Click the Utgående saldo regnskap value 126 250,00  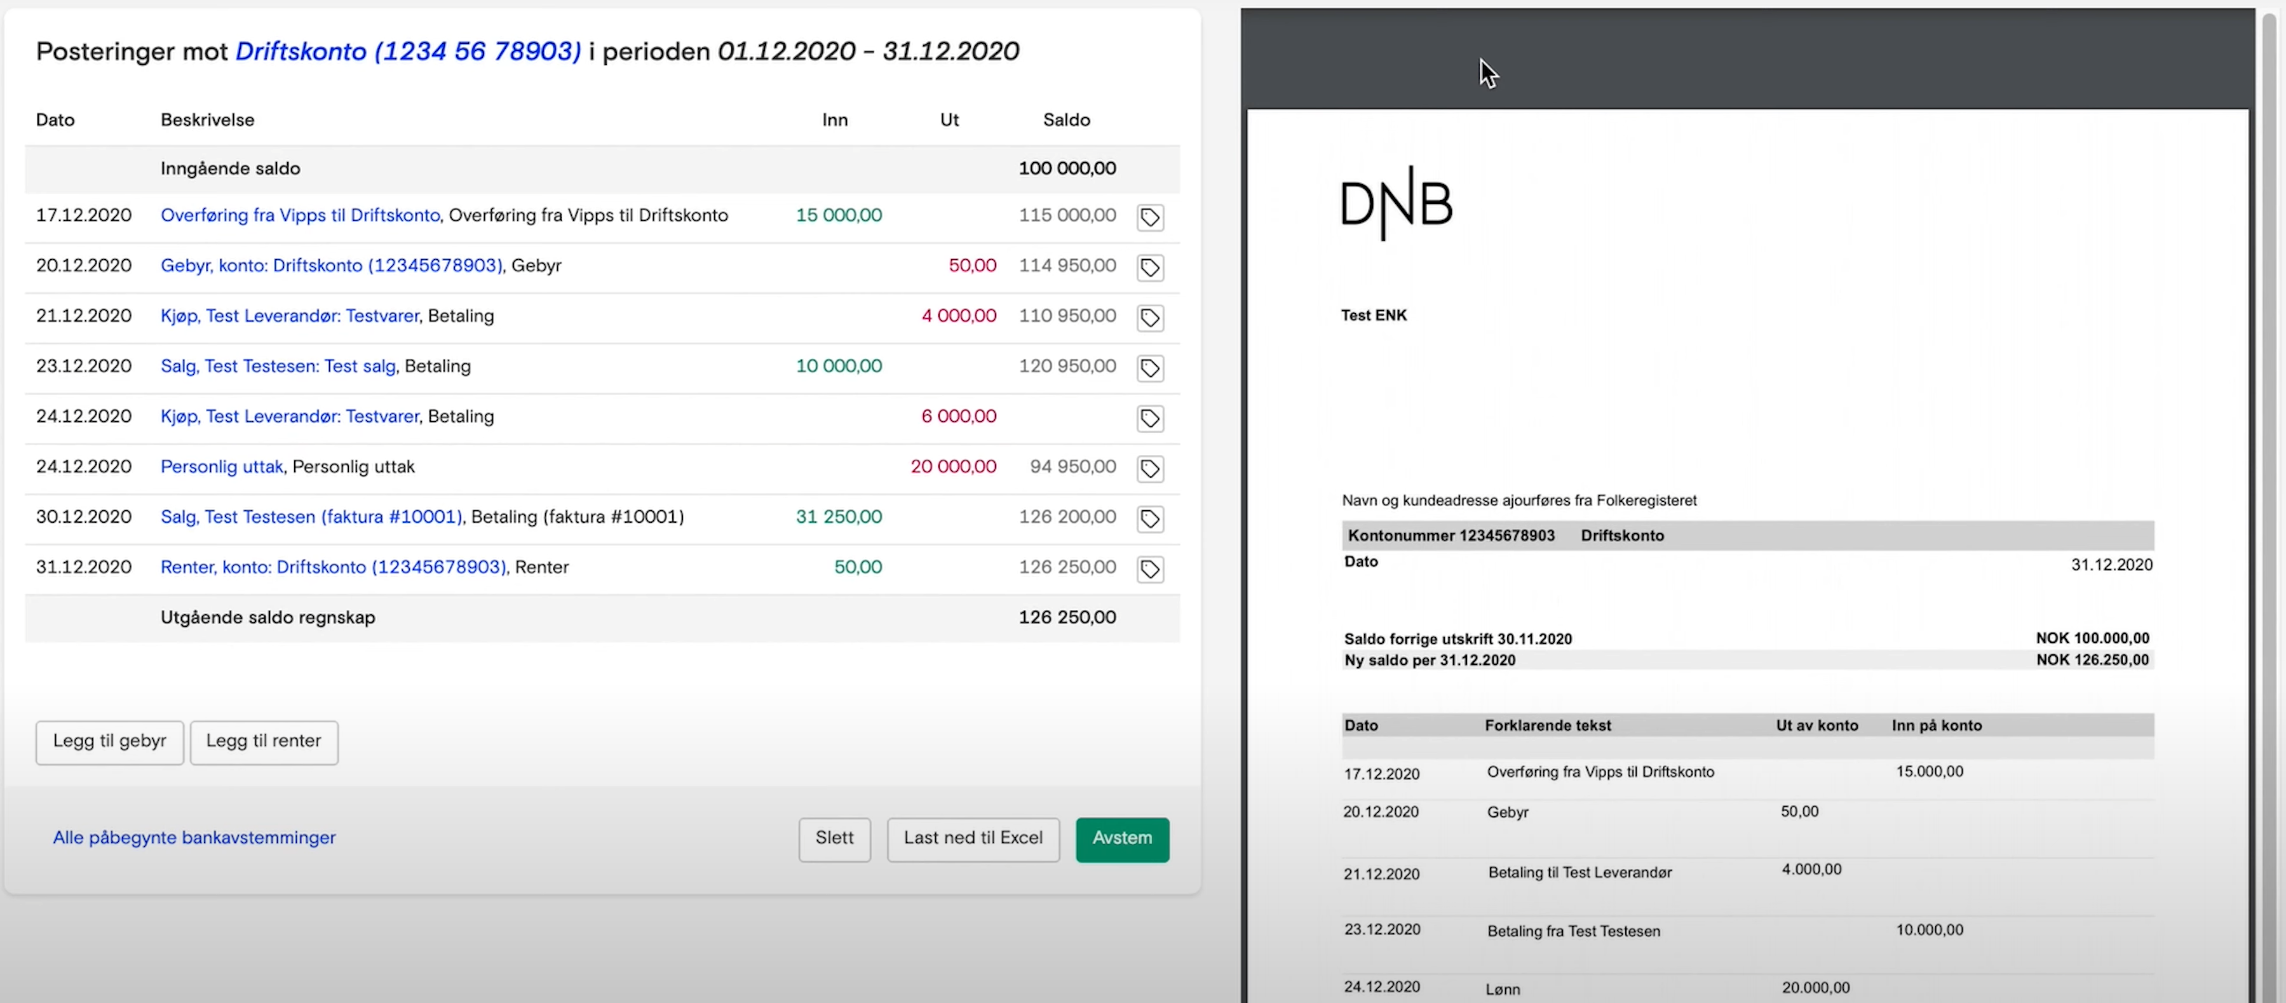point(1067,618)
